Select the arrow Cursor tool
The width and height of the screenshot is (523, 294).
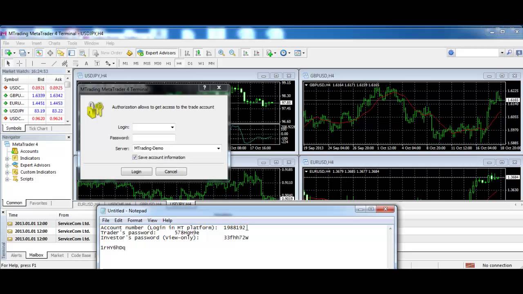pyautogui.click(x=8, y=63)
